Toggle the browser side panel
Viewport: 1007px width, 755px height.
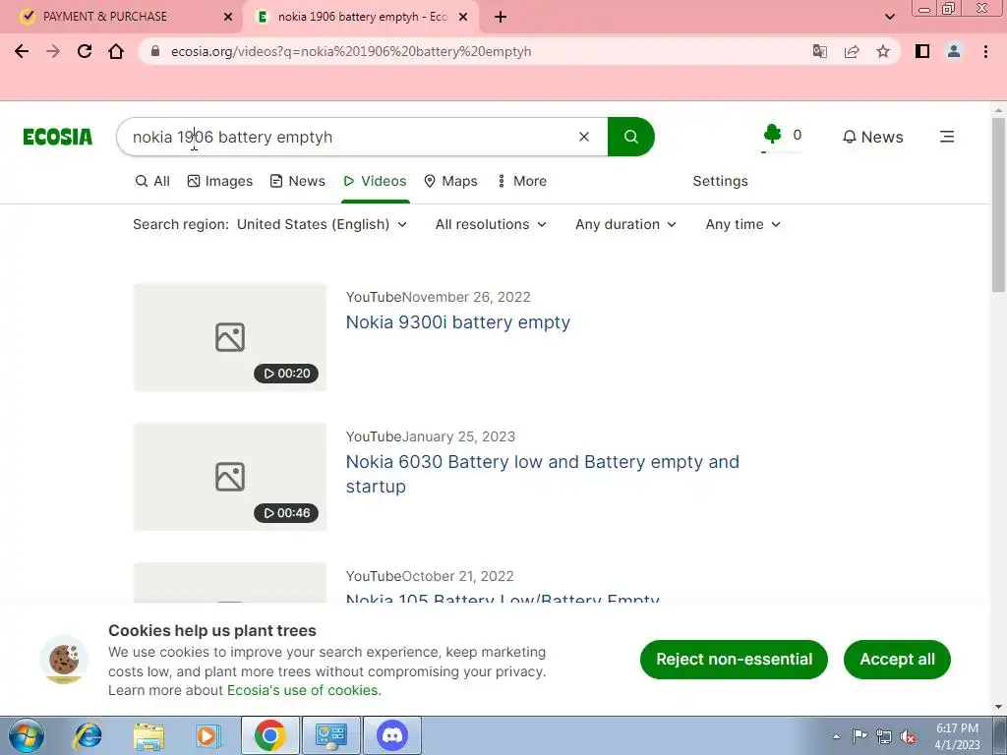(922, 51)
